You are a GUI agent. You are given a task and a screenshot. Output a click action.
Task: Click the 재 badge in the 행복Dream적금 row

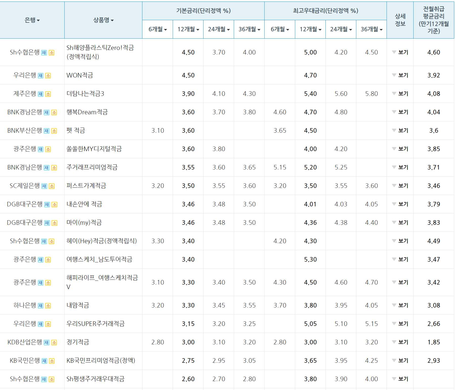pos(46,113)
